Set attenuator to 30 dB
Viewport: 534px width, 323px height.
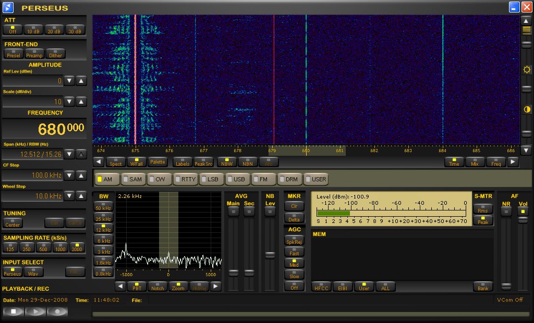(75, 30)
